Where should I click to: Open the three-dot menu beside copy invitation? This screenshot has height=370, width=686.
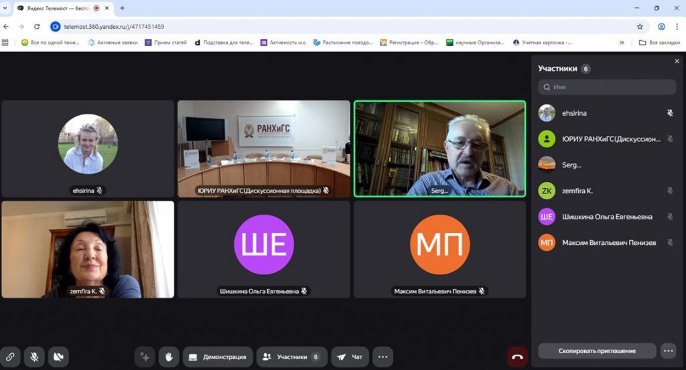coord(667,351)
